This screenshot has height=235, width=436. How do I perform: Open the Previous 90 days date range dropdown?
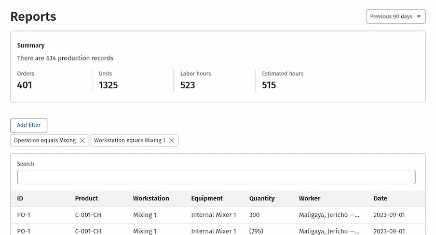pos(396,17)
